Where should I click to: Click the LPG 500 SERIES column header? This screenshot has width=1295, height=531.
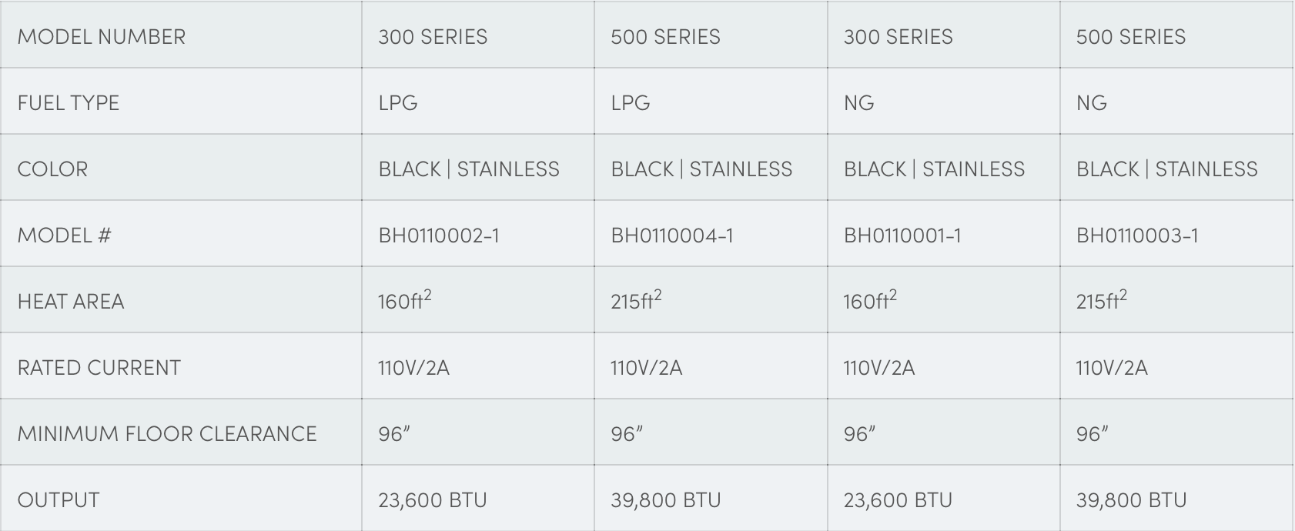(665, 37)
